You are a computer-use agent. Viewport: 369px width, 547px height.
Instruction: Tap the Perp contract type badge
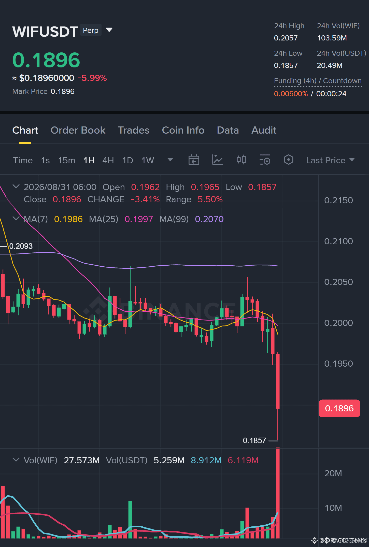(91, 30)
